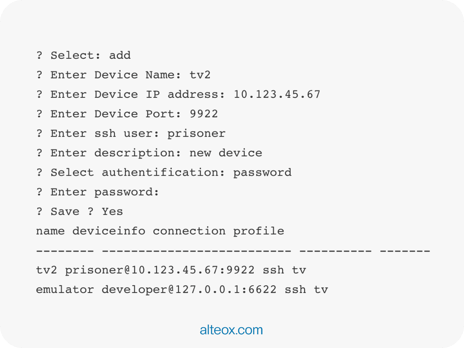Click the 'deviceinfo' column header
The image size is (464, 348).
click(109, 231)
